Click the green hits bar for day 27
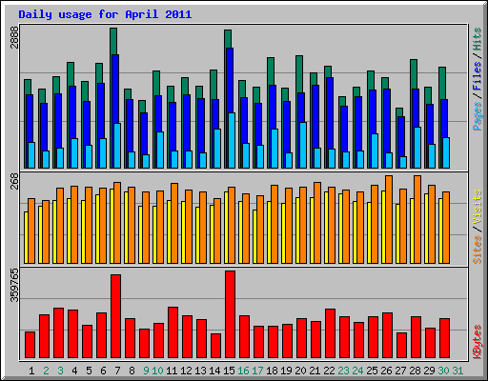Viewport: 488px width, 381px height. pos(399,111)
